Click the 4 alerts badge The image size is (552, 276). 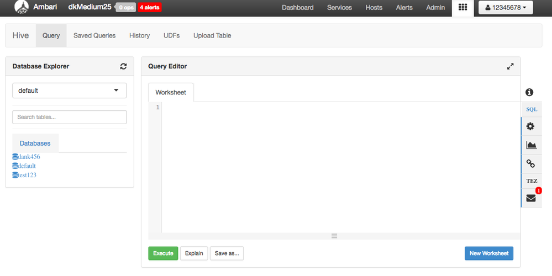150,7
